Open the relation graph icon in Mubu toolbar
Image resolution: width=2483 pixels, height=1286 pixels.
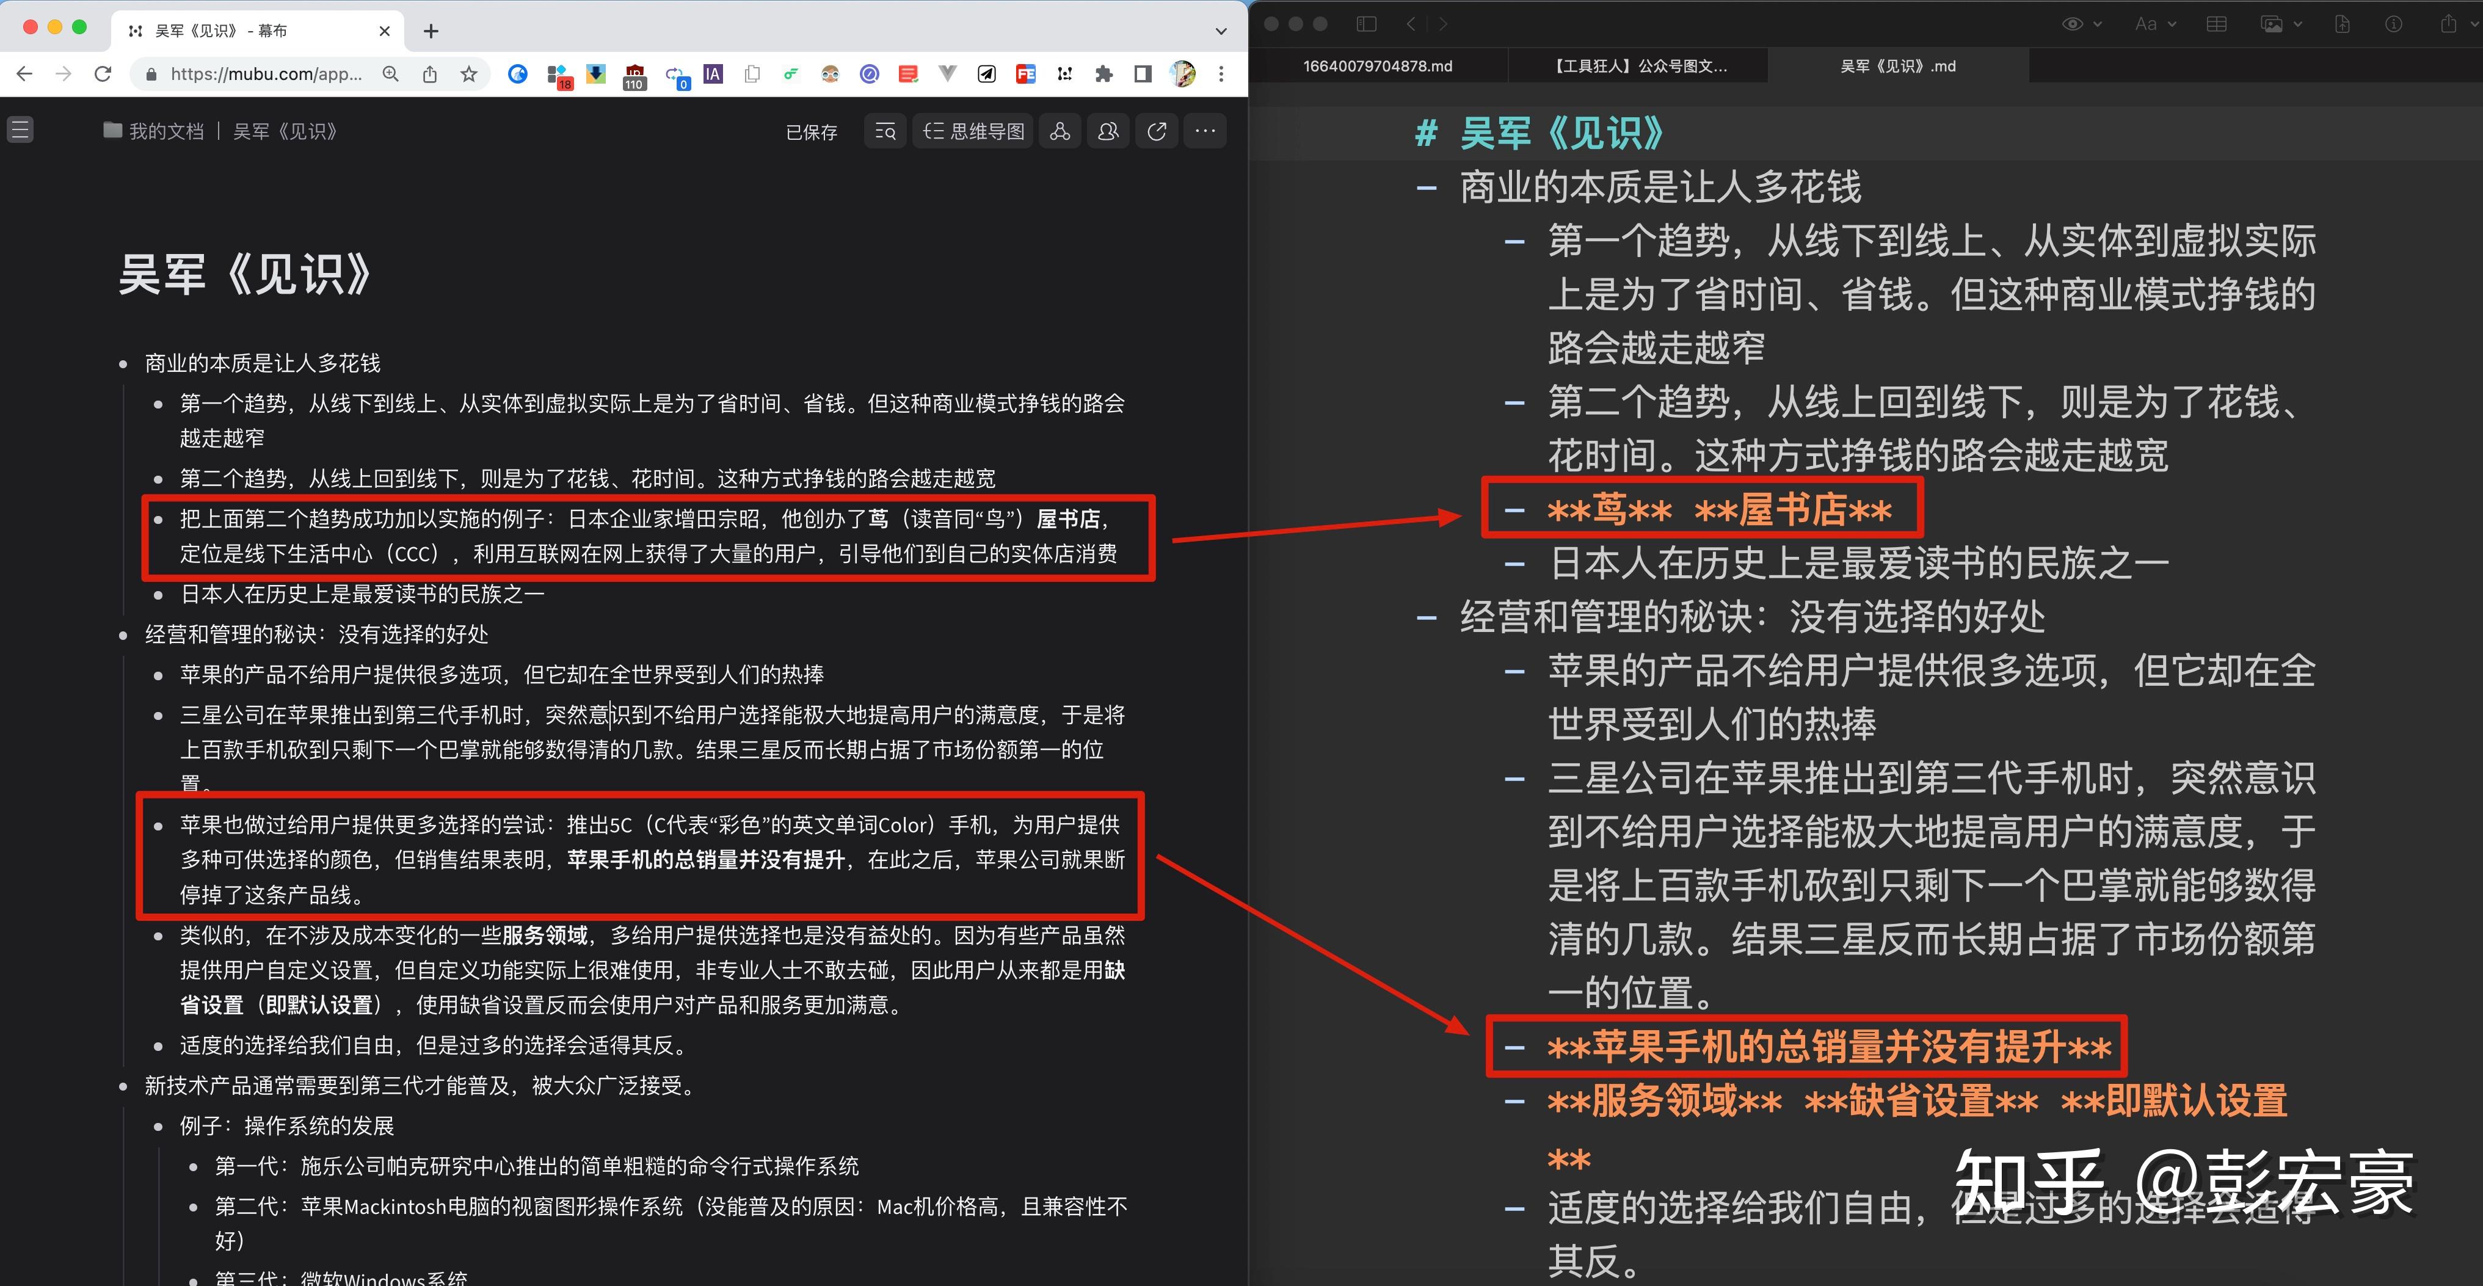(1060, 130)
